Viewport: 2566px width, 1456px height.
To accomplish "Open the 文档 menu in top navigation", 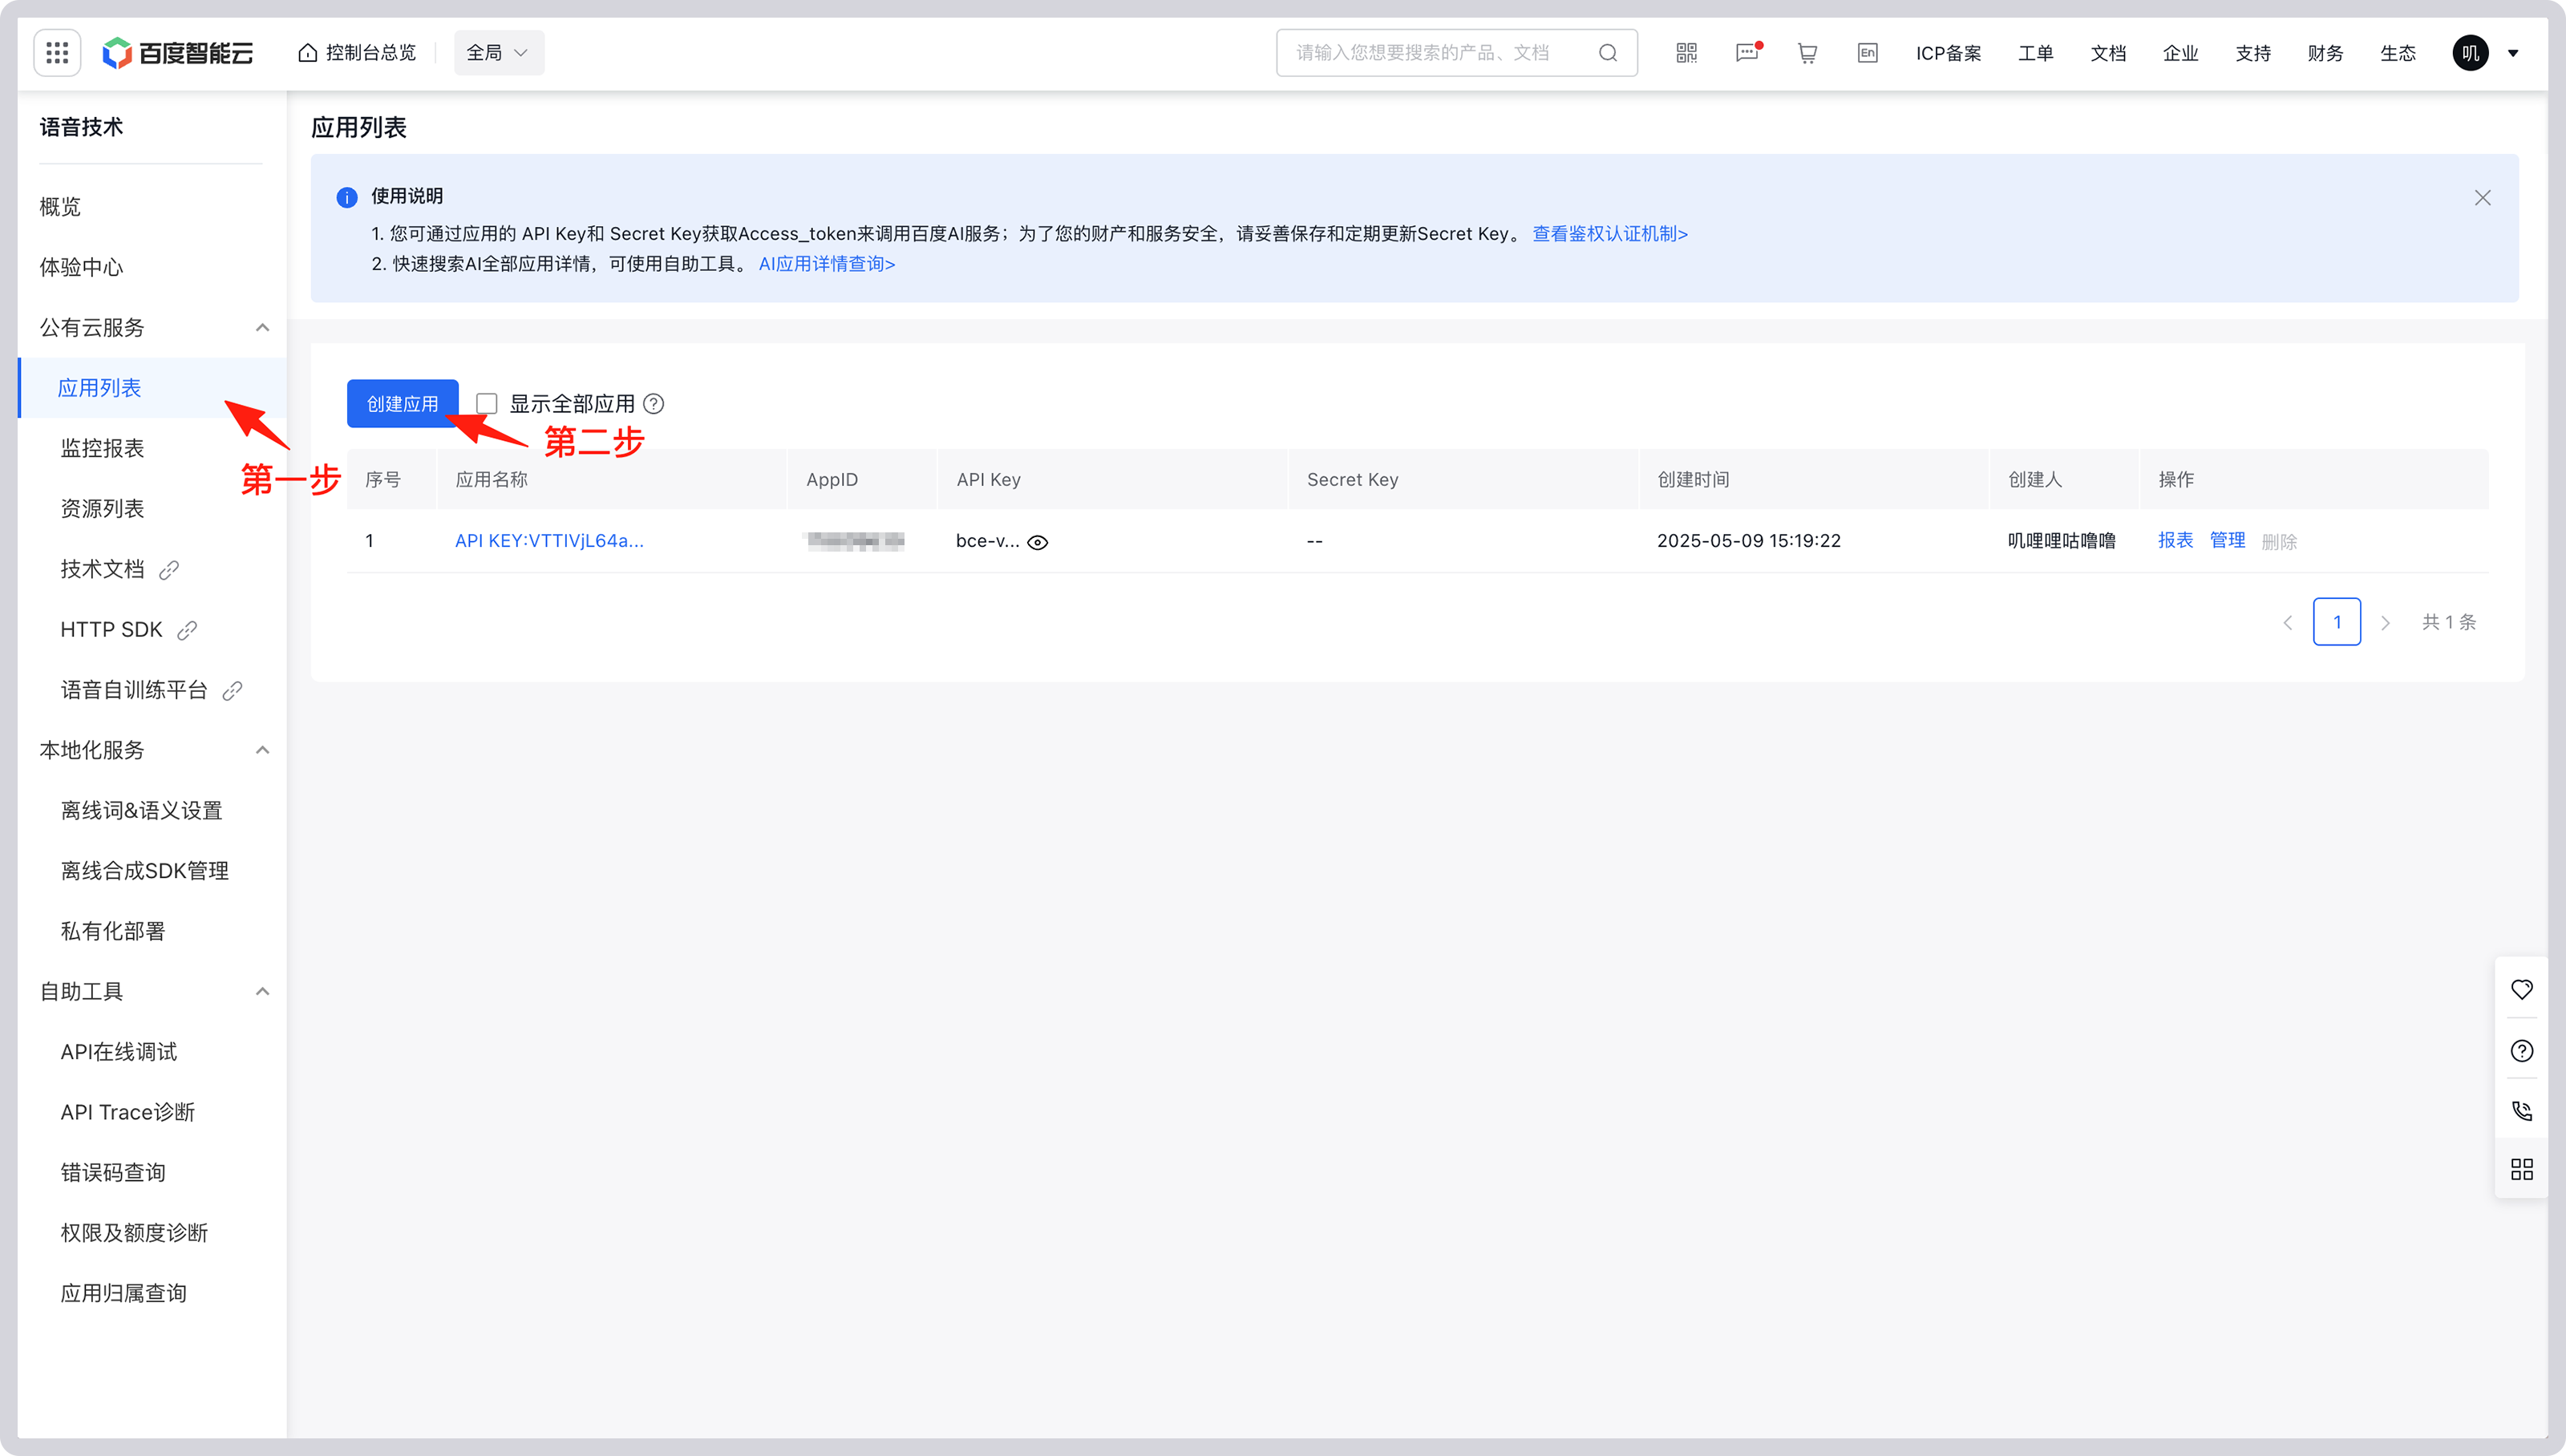I will pos(2107,52).
